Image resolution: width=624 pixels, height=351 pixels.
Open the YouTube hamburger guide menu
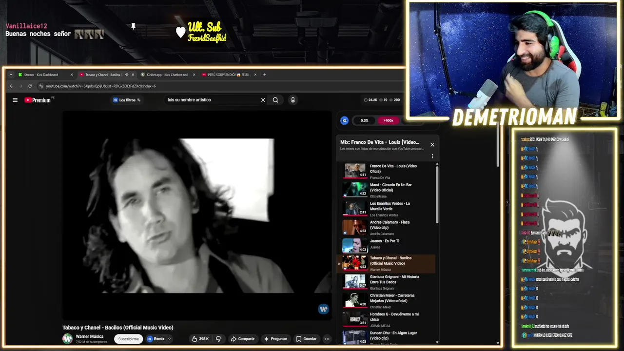click(x=15, y=100)
